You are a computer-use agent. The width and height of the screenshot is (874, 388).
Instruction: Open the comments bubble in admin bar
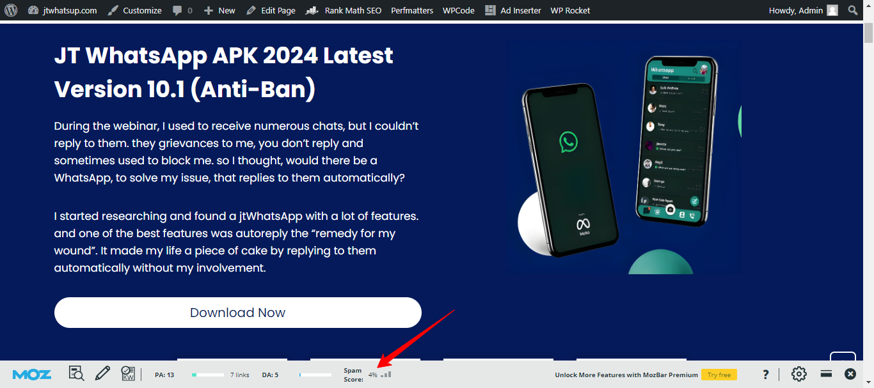[x=182, y=10]
